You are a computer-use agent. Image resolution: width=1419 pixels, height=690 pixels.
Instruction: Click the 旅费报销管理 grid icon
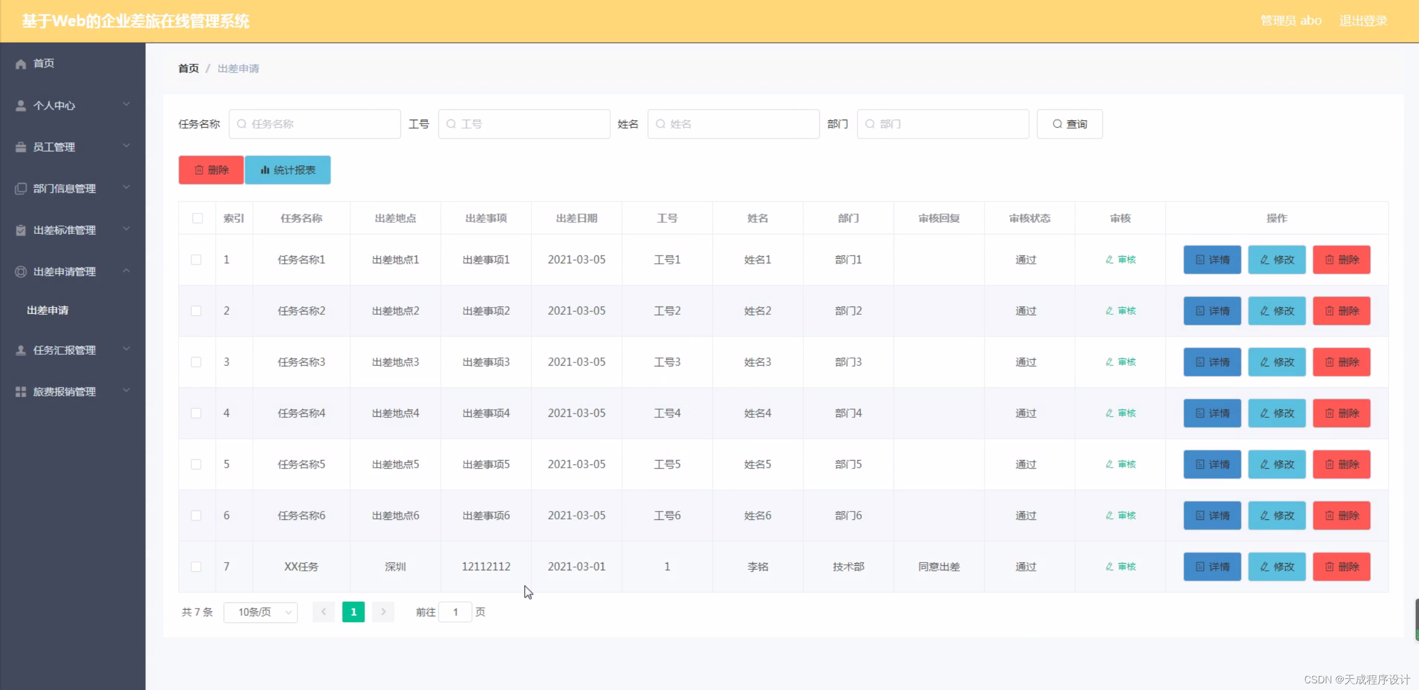pyautogui.click(x=21, y=391)
